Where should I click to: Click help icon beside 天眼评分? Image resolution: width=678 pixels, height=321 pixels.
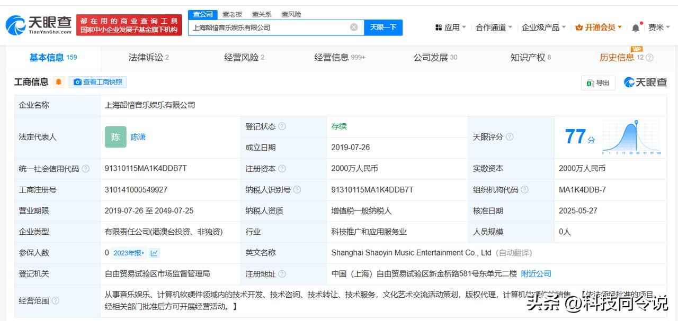[x=510, y=137]
